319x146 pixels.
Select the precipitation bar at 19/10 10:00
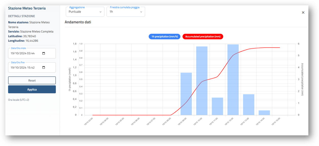coord(202,81)
